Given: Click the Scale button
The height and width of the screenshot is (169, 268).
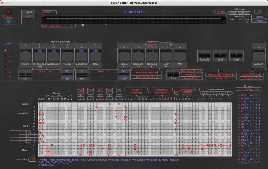Looking at the screenshot, I should coord(8,17).
